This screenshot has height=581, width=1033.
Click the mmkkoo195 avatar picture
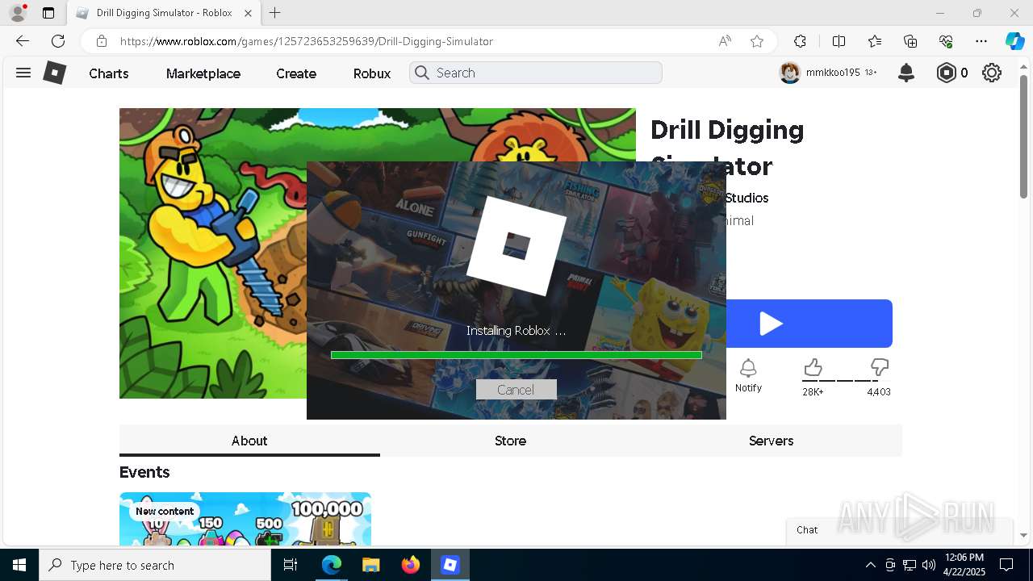[789, 73]
